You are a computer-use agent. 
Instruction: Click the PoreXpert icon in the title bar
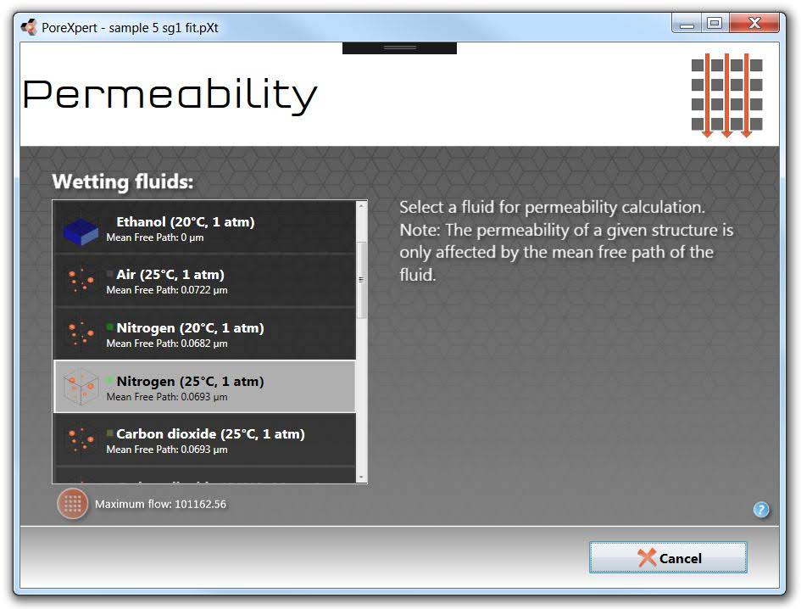coord(30,27)
